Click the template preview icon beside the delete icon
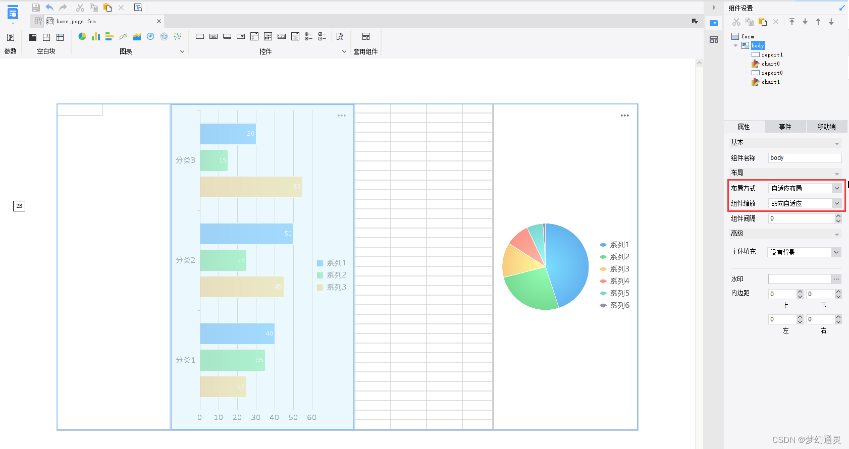 pos(138,8)
